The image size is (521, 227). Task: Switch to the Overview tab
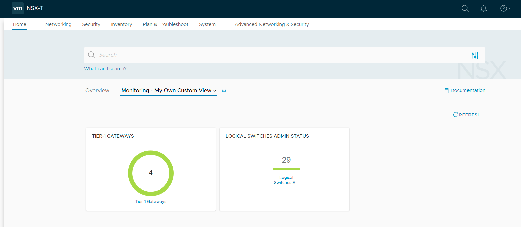[97, 90]
